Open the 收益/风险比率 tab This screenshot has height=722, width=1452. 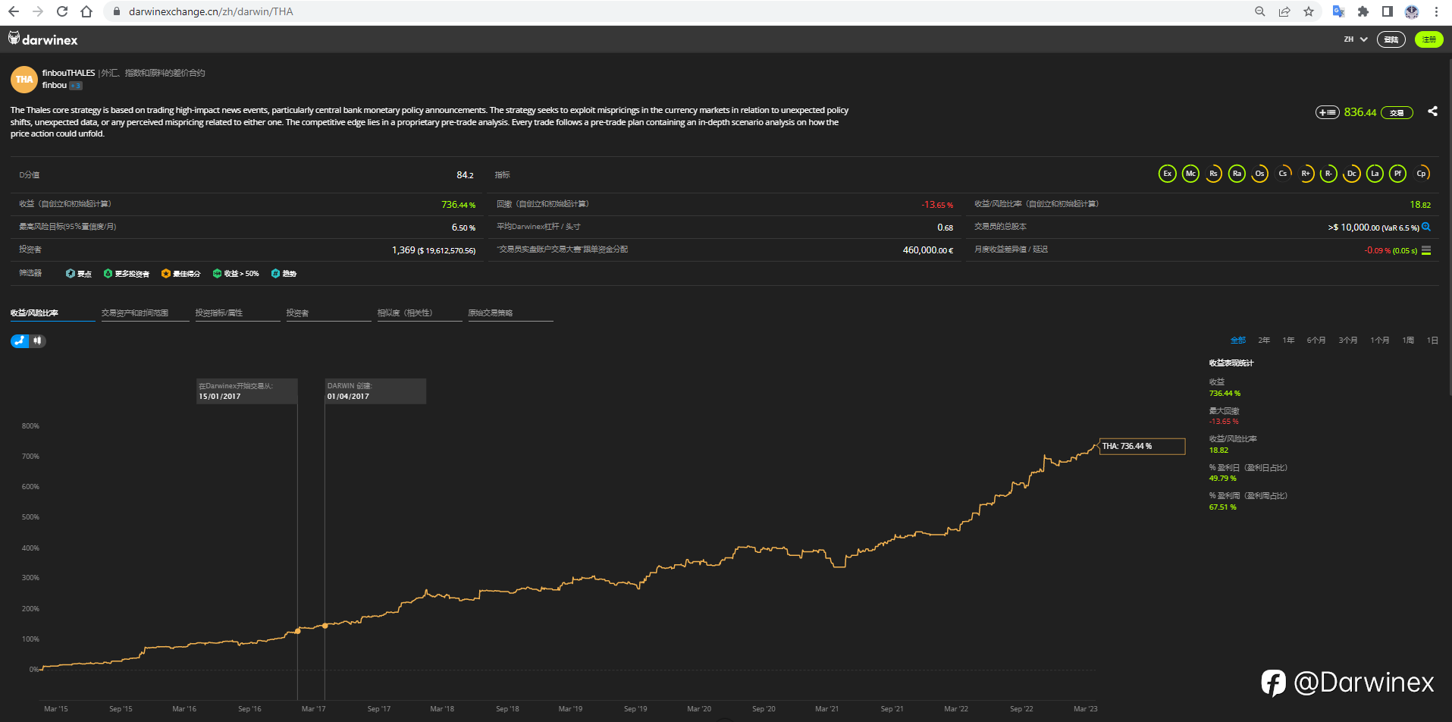53,313
